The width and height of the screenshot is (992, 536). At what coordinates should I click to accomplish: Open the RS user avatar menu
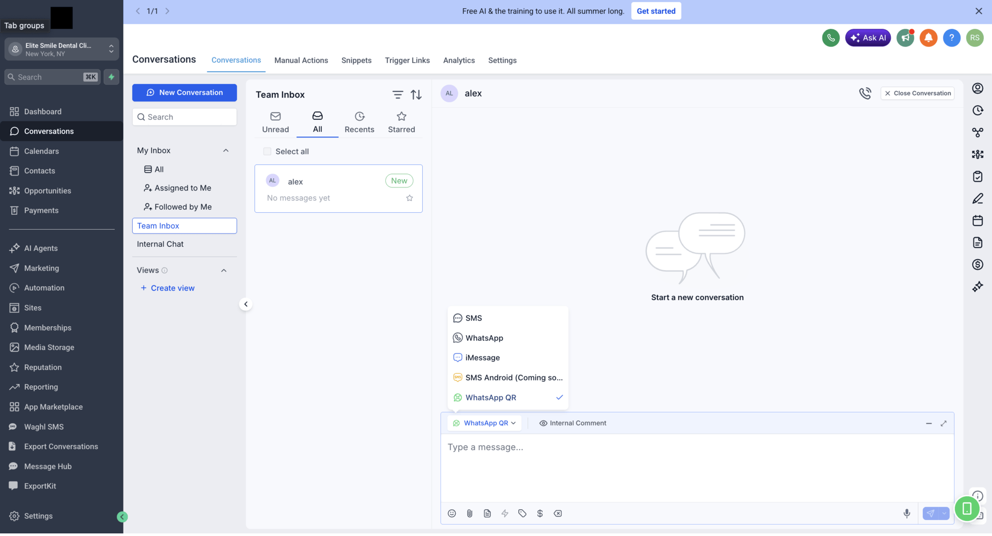(975, 38)
